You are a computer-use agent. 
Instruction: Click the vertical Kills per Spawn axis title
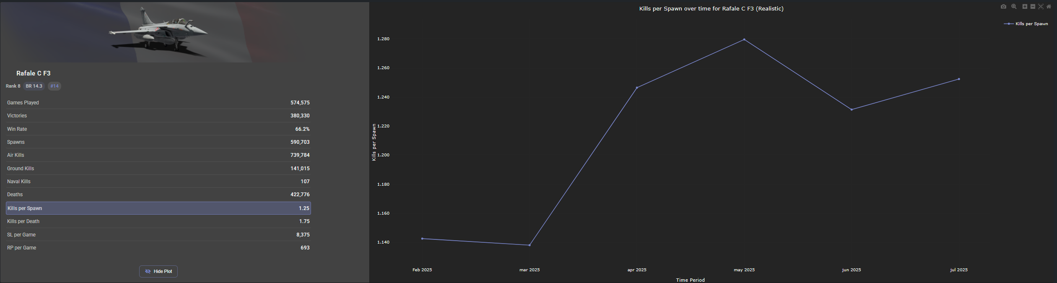(x=374, y=142)
